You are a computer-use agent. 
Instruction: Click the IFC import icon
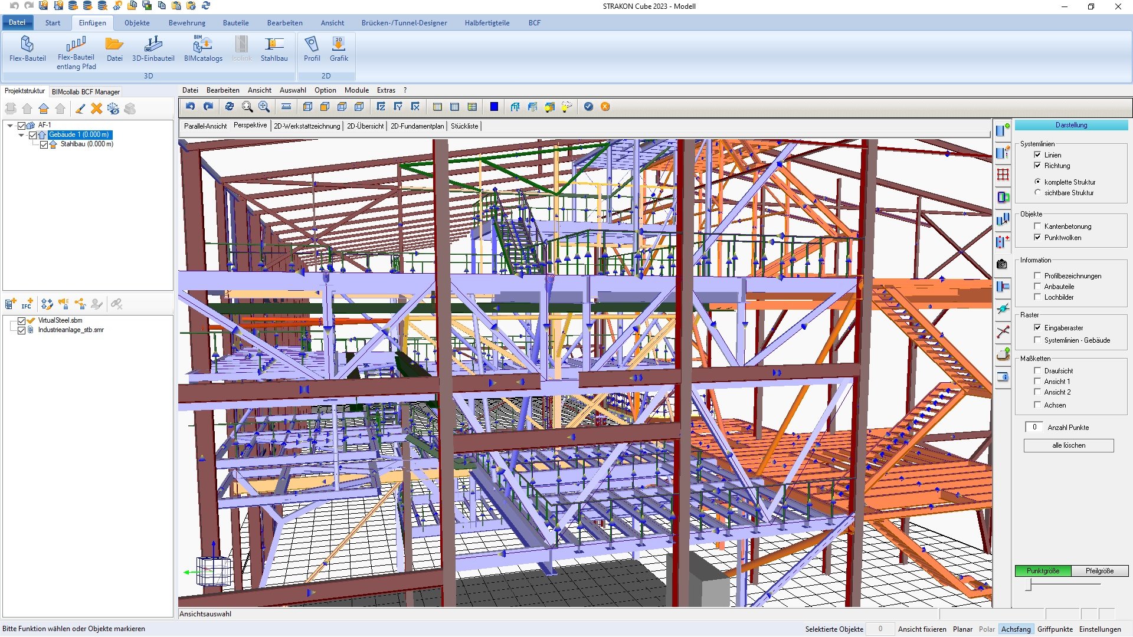click(x=27, y=304)
